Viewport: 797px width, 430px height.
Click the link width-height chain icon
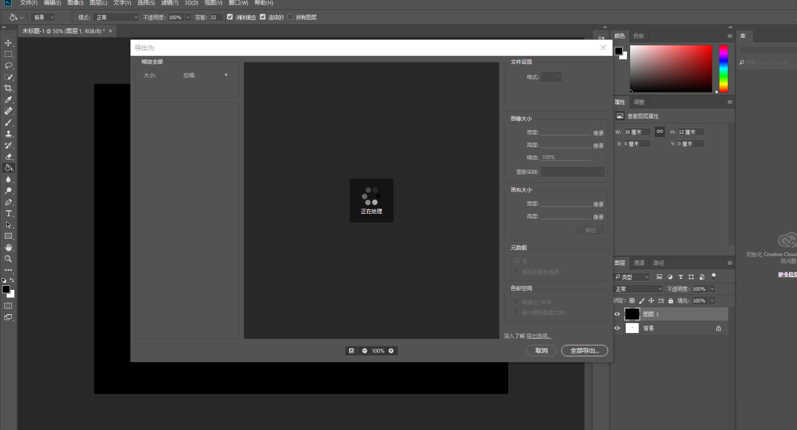(x=660, y=132)
